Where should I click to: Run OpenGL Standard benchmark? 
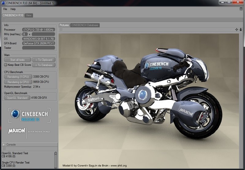17,98
